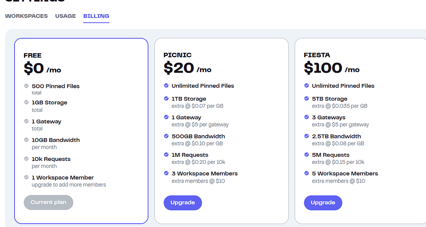Viewport: 426px width, 227px height.
Task: Upgrade to the Fiesta plan
Action: pos(323,202)
